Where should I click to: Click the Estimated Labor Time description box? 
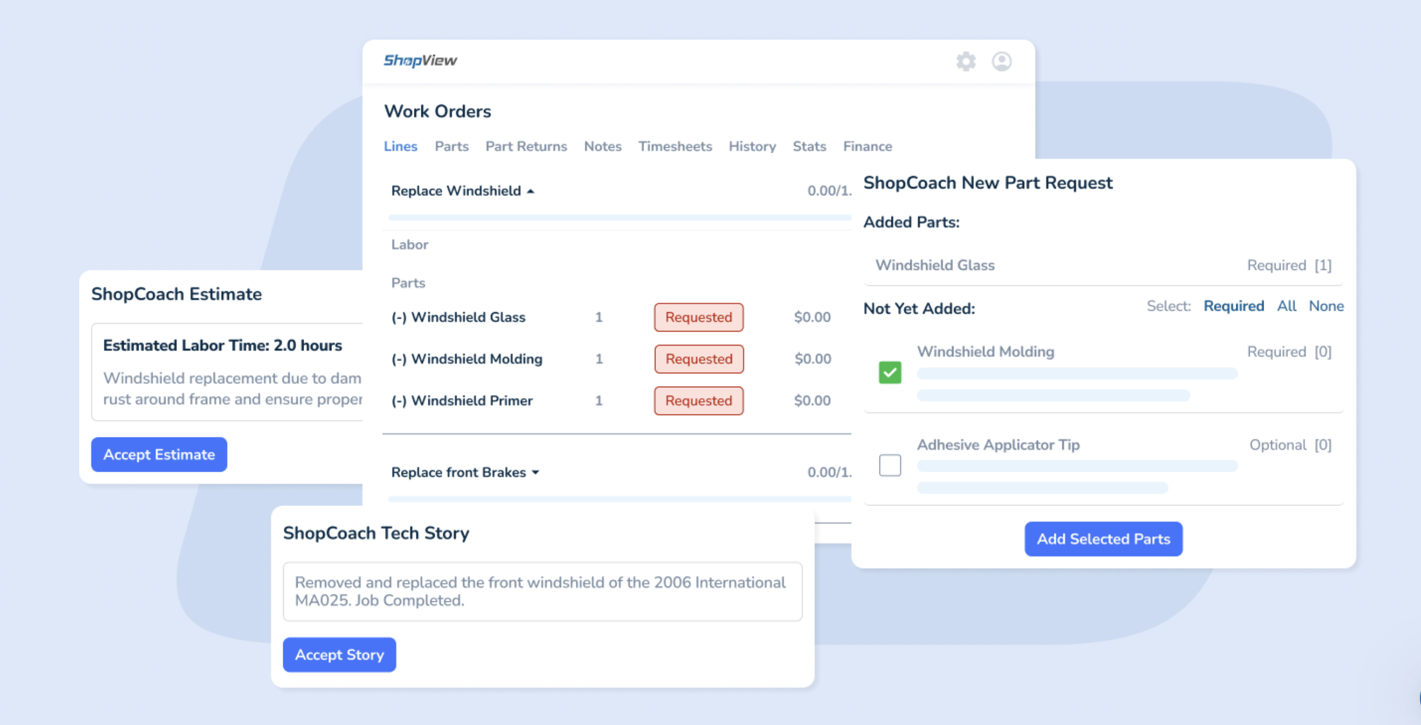[x=227, y=372]
